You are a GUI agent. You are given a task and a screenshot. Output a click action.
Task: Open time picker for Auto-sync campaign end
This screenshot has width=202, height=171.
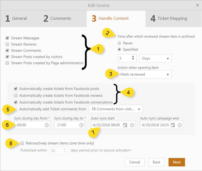click(x=180, y=125)
